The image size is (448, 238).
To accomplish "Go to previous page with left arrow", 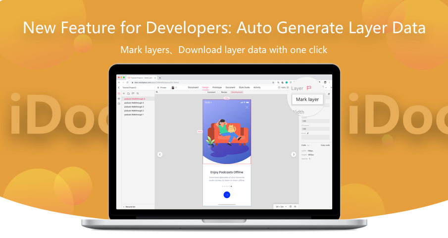I will tap(160, 155).
